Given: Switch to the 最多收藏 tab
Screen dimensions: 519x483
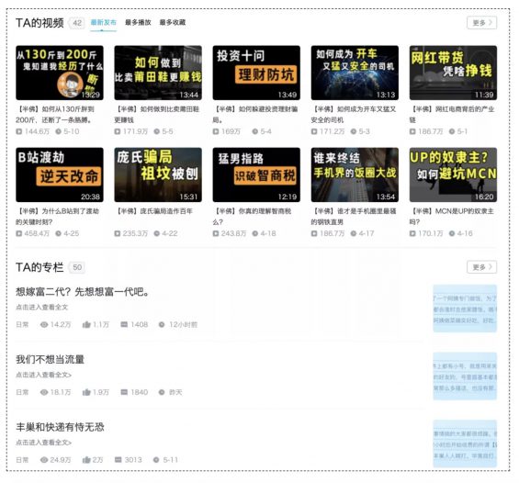Looking at the screenshot, I should click(173, 22).
